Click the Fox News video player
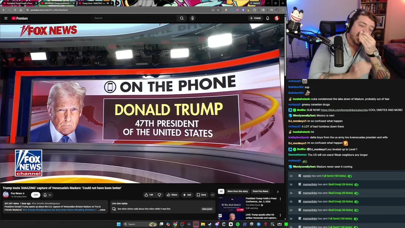Image resolution: width=405 pixels, height=228 pixels. 142,103
